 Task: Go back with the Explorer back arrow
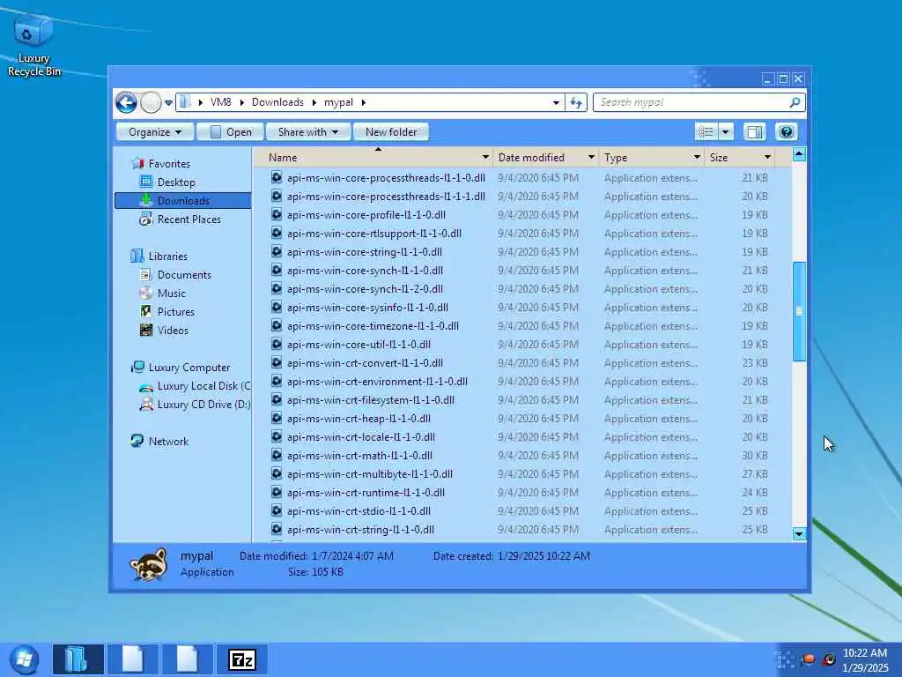coord(126,102)
